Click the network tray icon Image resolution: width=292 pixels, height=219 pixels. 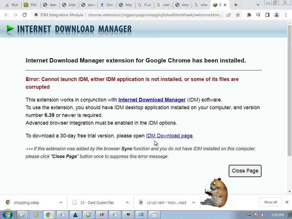pos(249,215)
